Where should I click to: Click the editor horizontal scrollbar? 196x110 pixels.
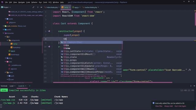(x=113, y=82)
